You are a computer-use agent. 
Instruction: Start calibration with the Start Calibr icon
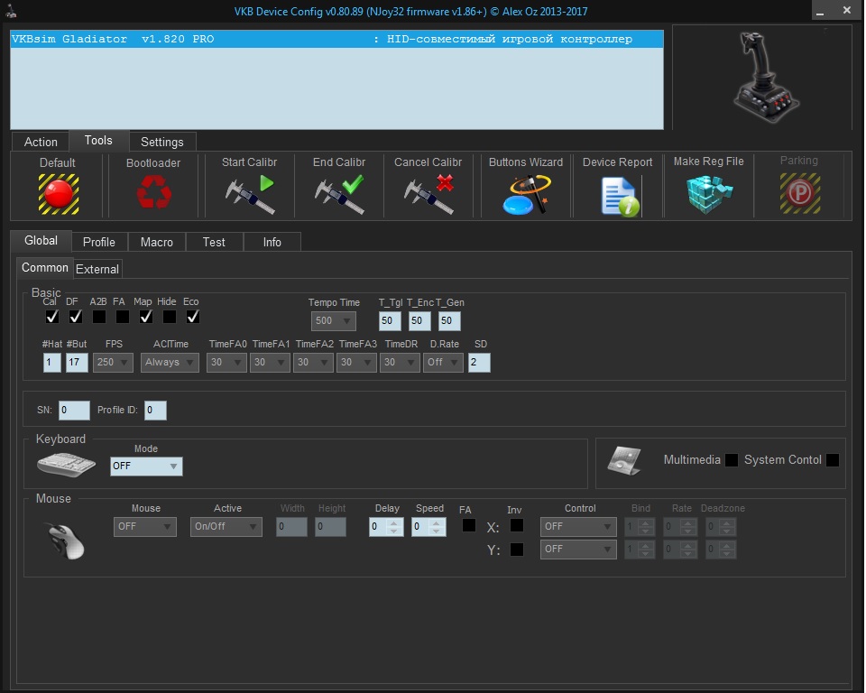click(x=250, y=194)
